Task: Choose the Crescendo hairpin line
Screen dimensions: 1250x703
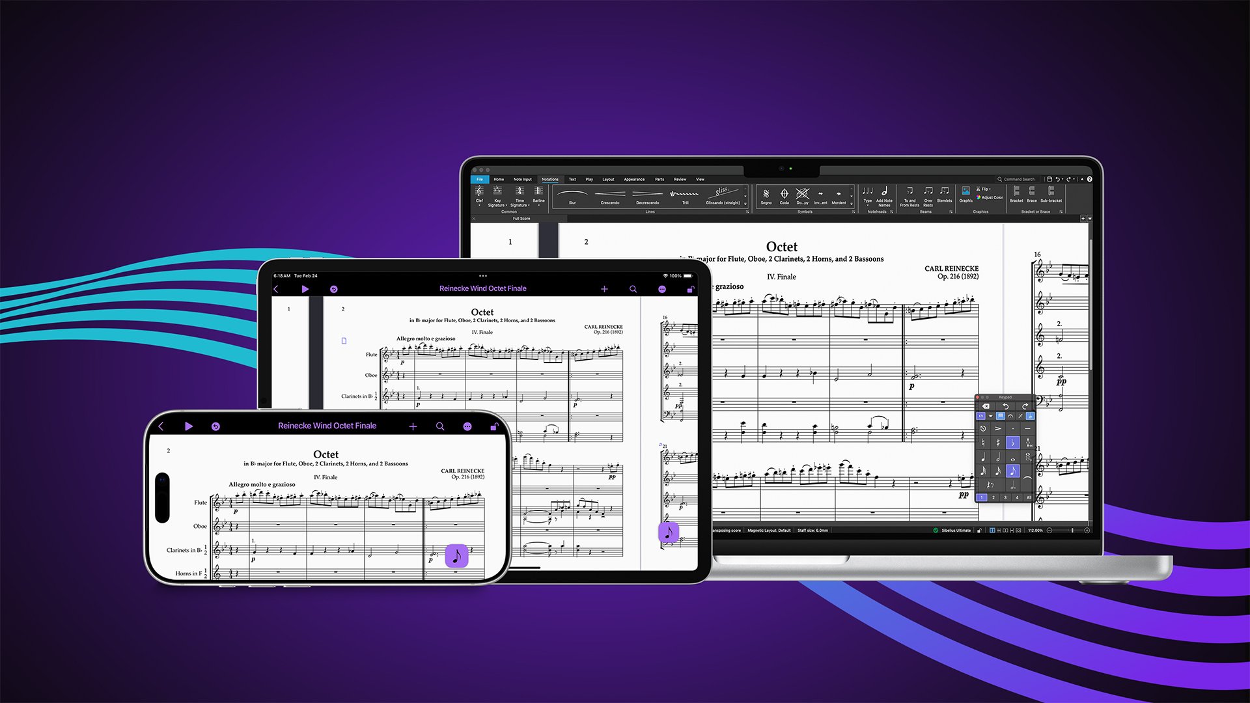Action: [610, 197]
